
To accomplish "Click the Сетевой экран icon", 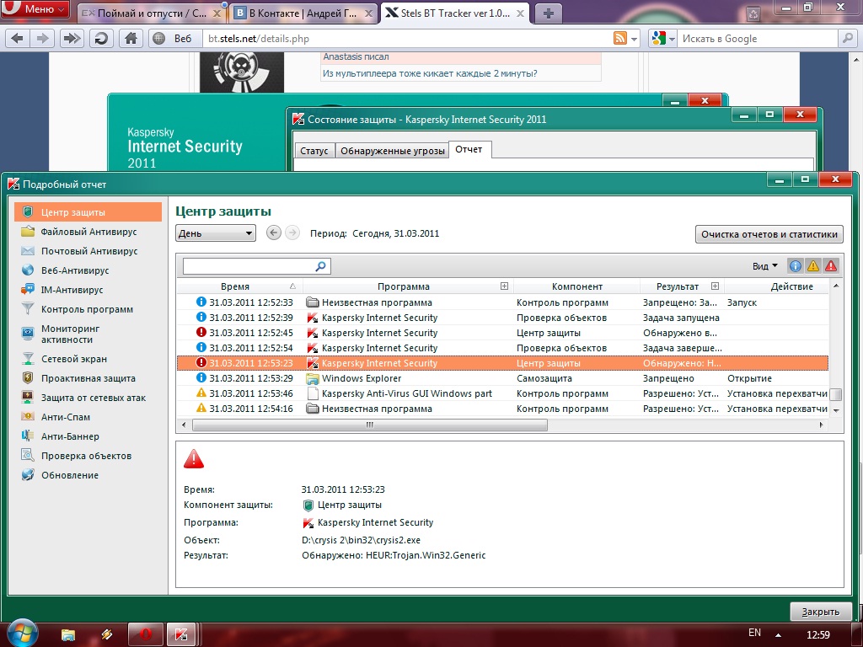I will pyautogui.click(x=28, y=359).
